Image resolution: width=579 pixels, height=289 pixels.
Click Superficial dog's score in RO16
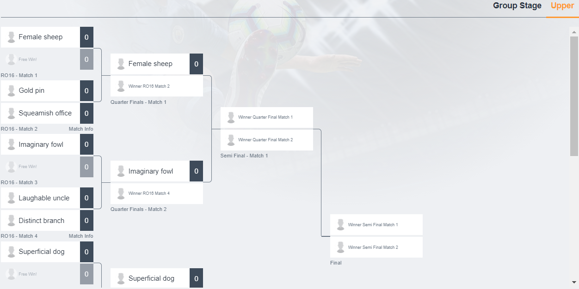pos(86,252)
